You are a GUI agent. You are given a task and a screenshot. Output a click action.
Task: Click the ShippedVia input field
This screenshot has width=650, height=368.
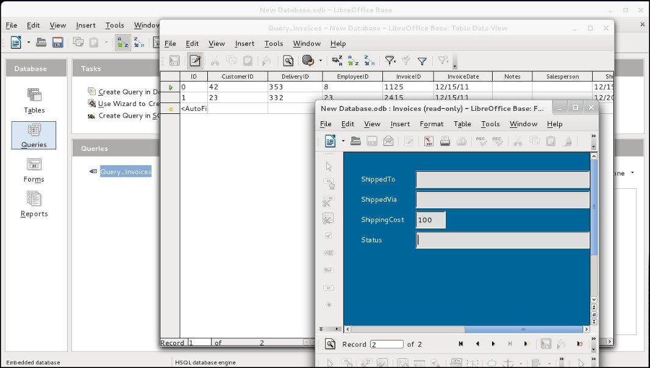(502, 200)
